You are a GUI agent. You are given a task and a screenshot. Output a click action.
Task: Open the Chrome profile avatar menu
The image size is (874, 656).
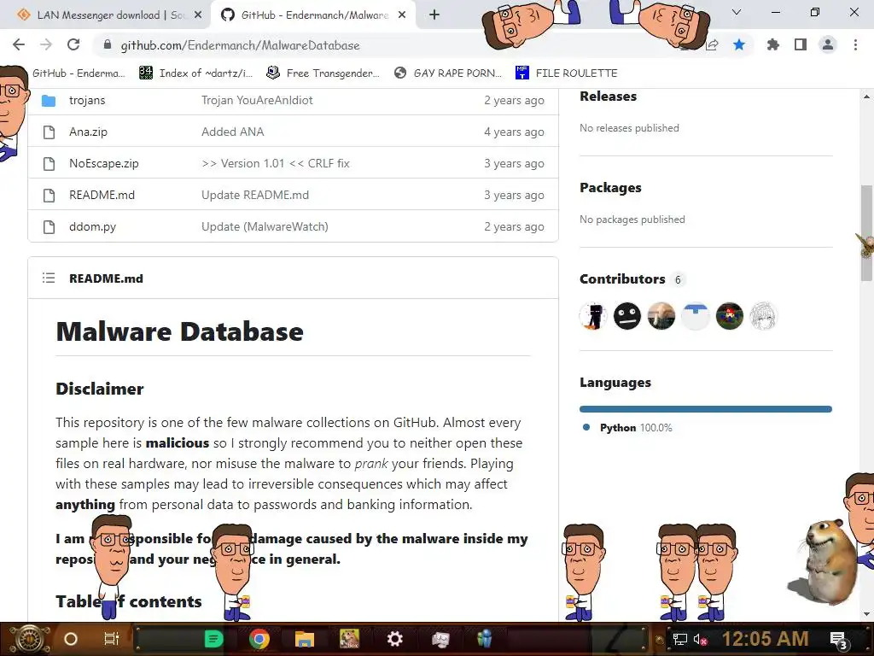pos(828,44)
